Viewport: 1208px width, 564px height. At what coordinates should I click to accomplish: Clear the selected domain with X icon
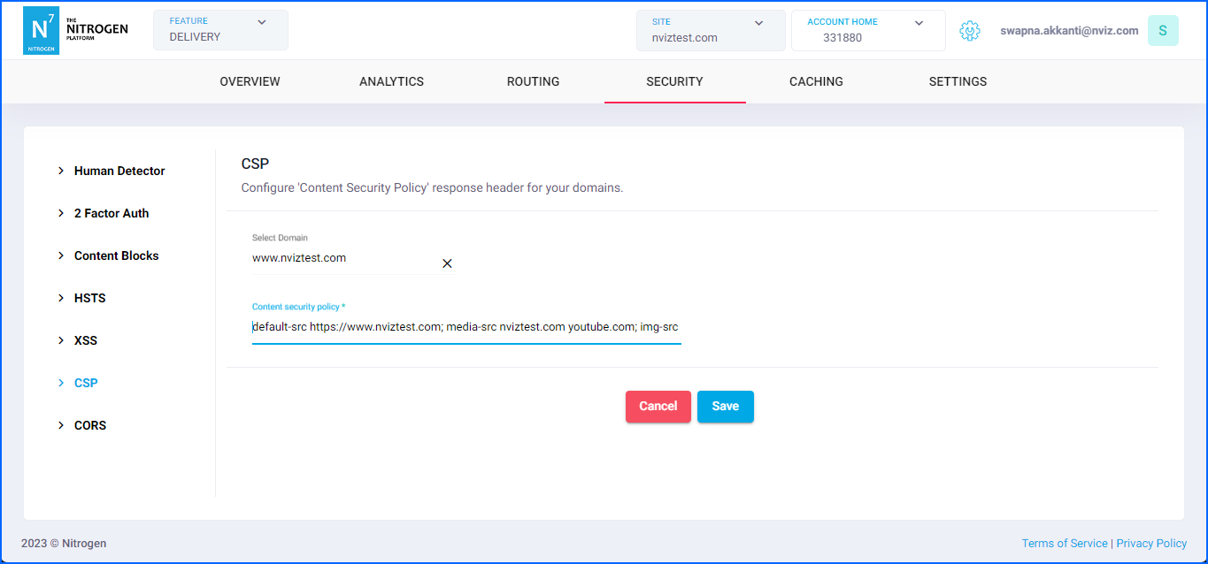(447, 263)
